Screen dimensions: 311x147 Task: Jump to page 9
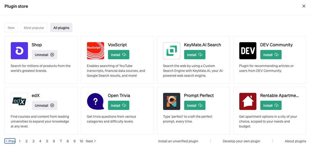coord(74,141)
